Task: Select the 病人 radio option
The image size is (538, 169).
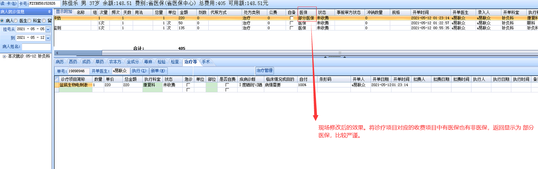Action: point(2,21)
